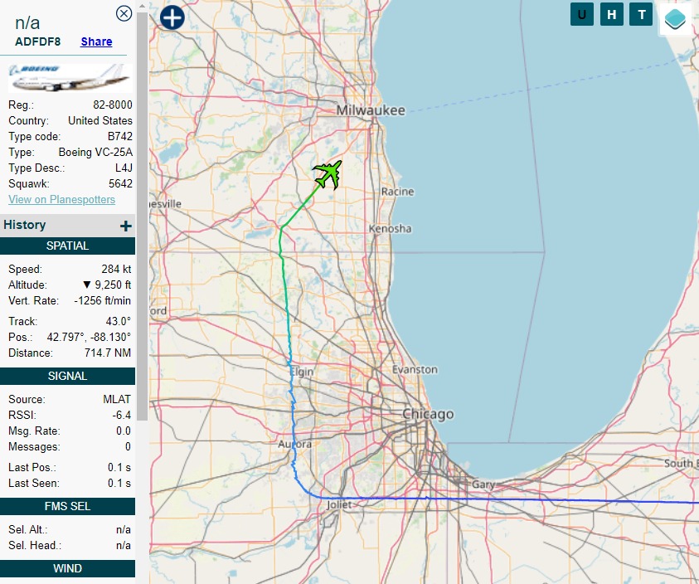This screenshot has height=584, width=699.
Task: Click the distance value 714.7 NM
Action: point(108,353)
